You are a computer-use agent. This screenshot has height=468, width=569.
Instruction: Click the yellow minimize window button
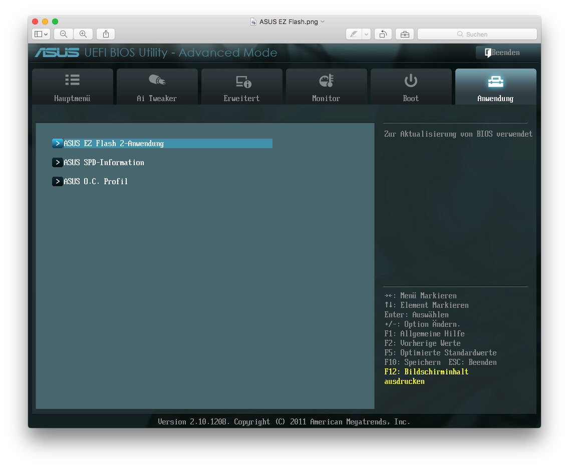[x=45, y=22]
